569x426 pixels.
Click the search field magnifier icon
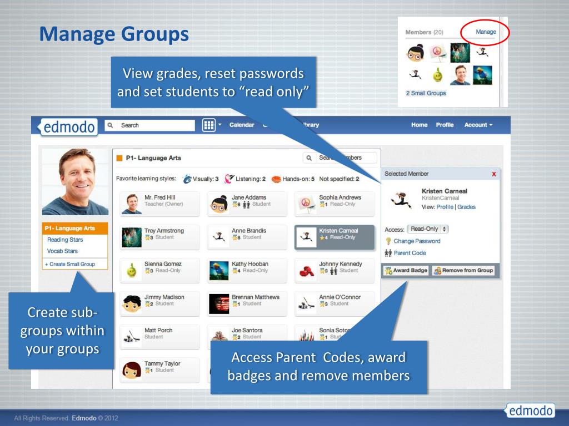point(111,125)
